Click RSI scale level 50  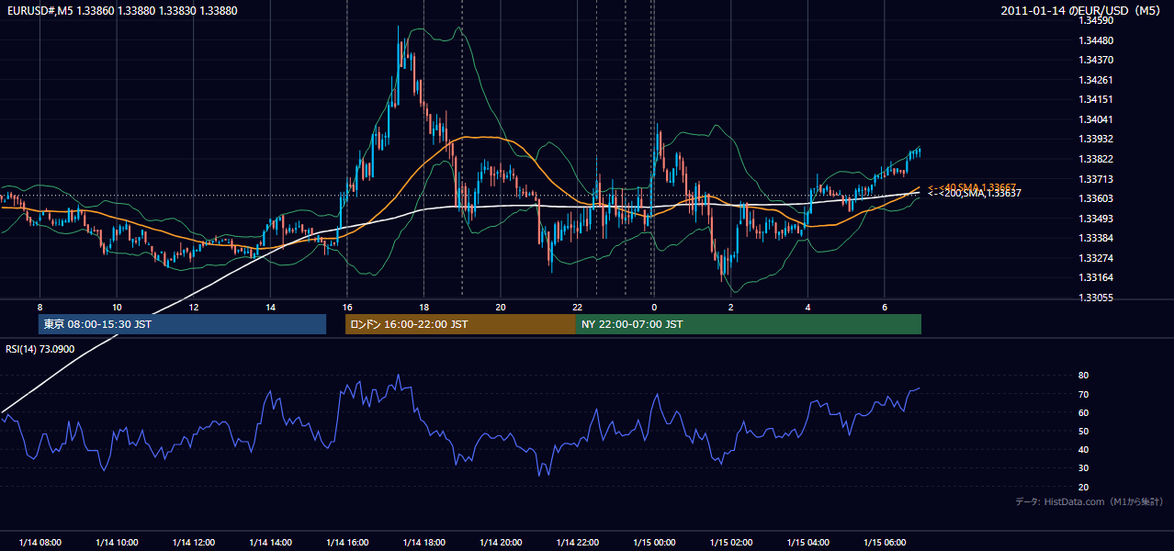(1083, 431)
